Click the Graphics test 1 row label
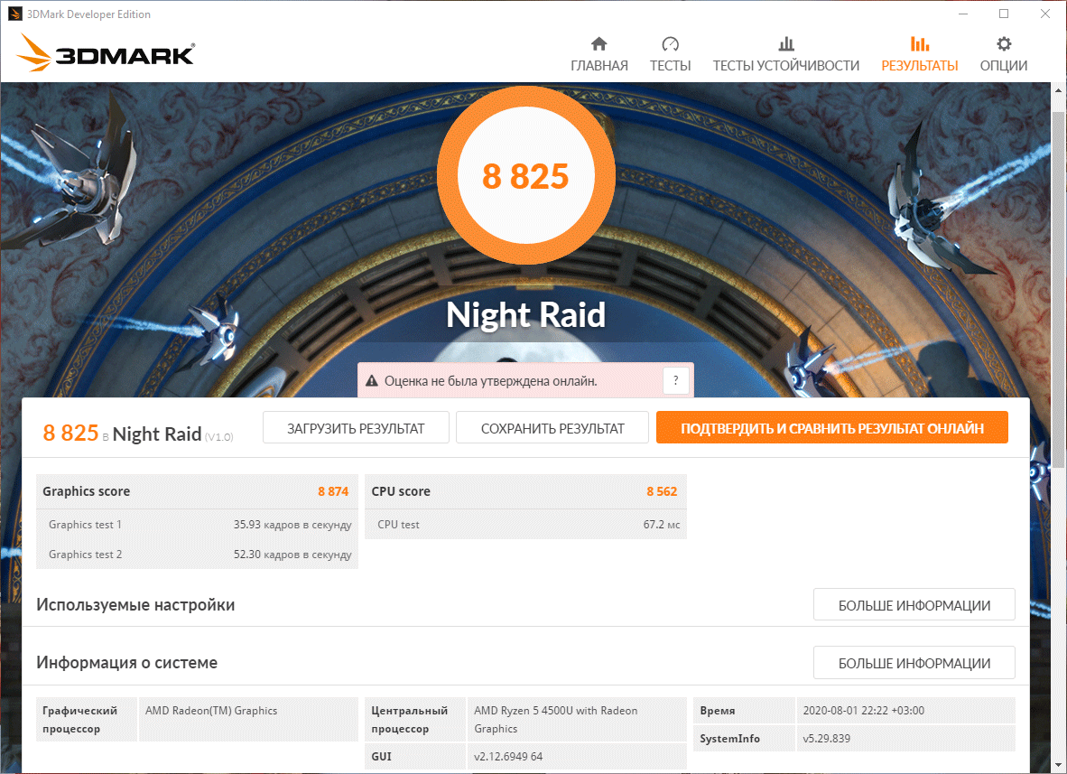This screenshot has height=774, width=1067. [85, 525]
